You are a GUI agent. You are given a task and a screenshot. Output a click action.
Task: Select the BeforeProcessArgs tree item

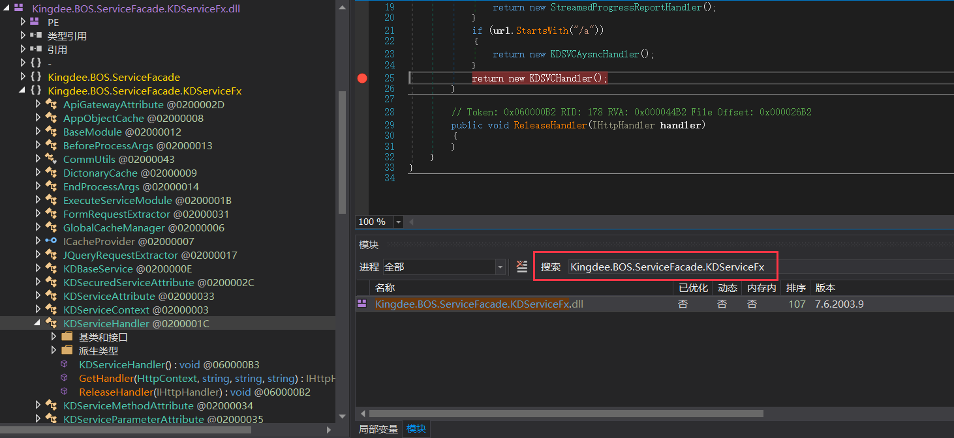coord(138,145)
